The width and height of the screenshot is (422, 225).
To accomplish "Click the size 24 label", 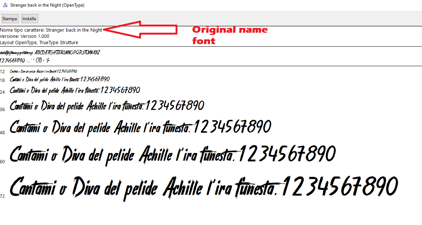I will 3,92.
